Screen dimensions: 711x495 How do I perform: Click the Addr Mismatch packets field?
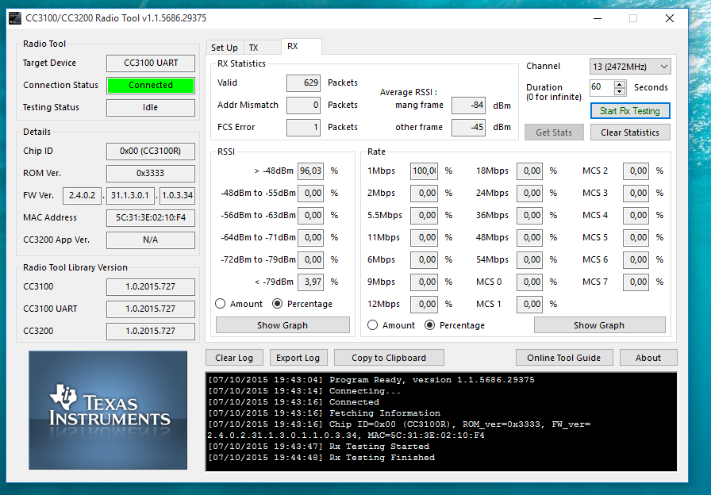(x=303, y=106)
